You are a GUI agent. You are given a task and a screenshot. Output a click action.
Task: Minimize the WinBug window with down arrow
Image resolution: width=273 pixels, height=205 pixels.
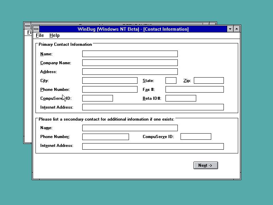230,29
